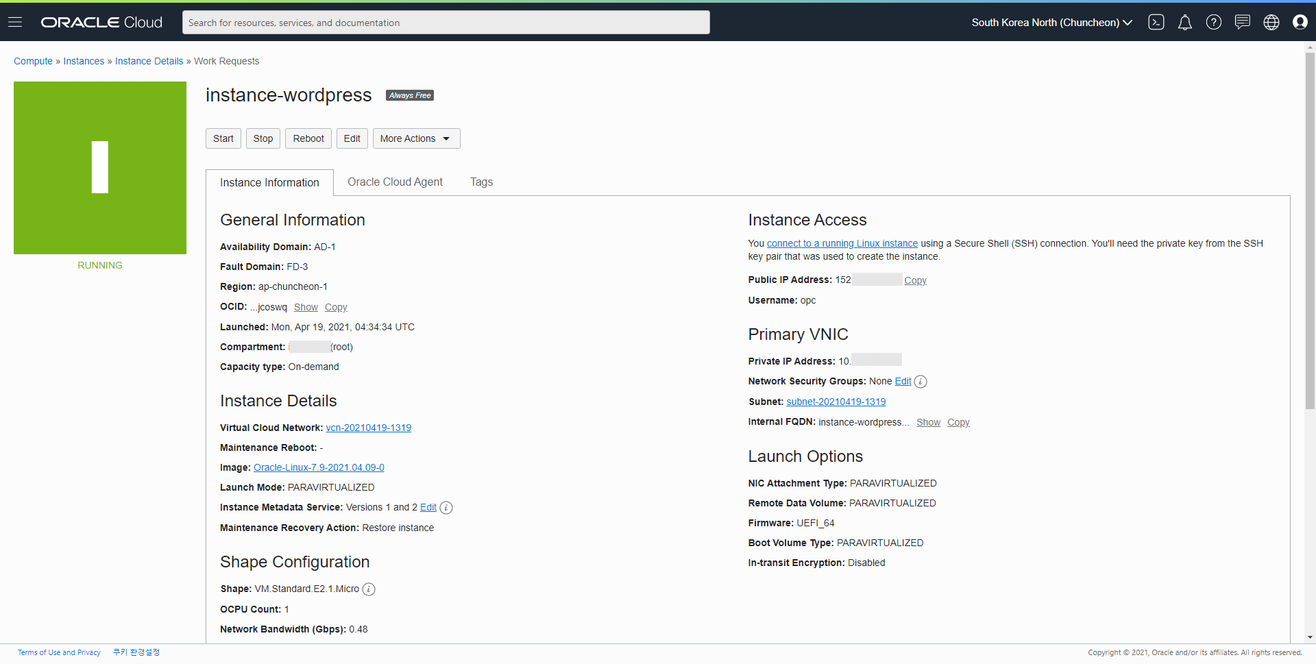This screenshot has height=664, width=1316.
Task: Click info icon beside Instance Metadata Service
Action: (446, 508)
